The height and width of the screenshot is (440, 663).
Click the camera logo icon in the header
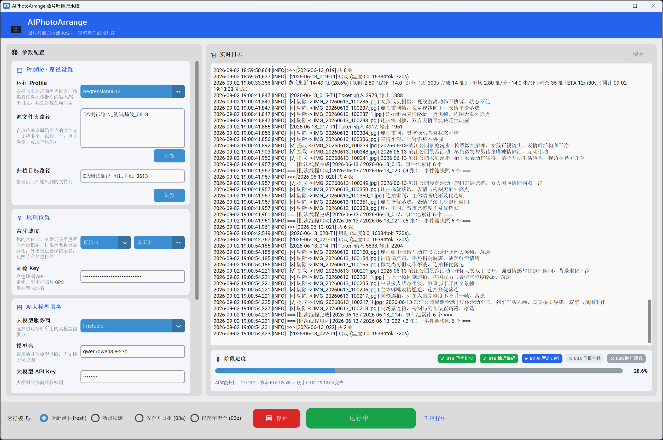16,29
